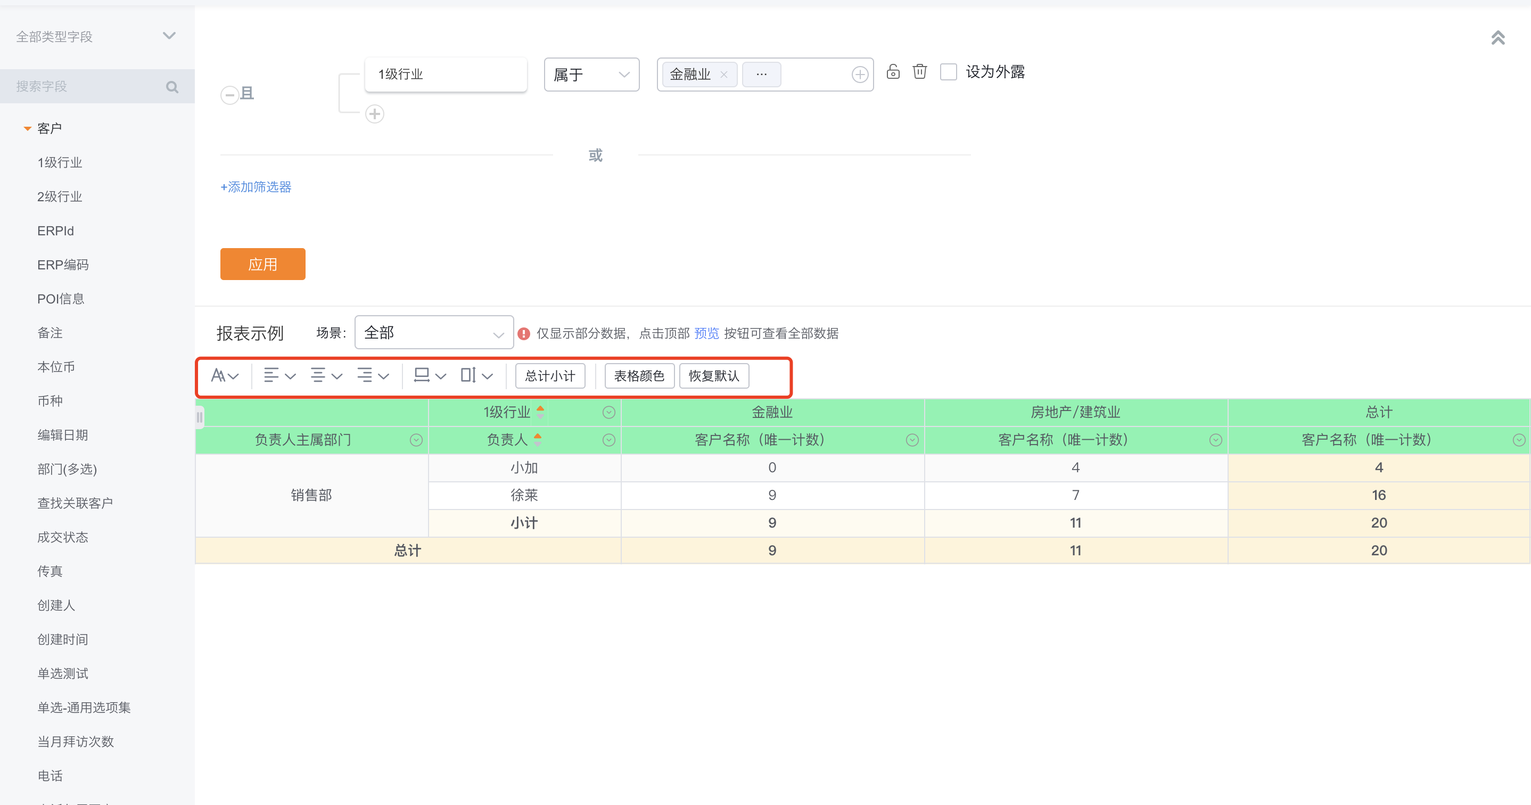Open the 场景 dropdown showing 全部
Screen dimensions: 1531x805
click(x=434, y=333)
